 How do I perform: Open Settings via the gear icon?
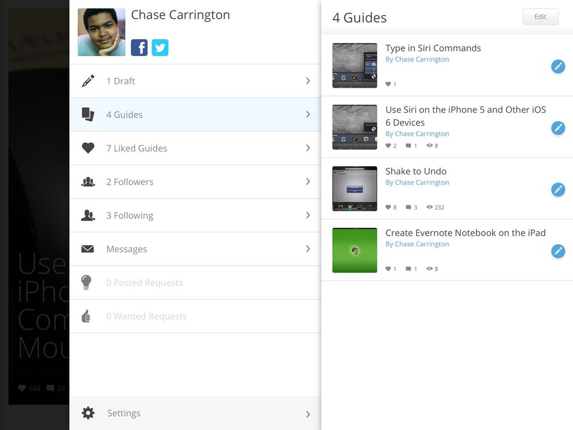click(88, 413)
